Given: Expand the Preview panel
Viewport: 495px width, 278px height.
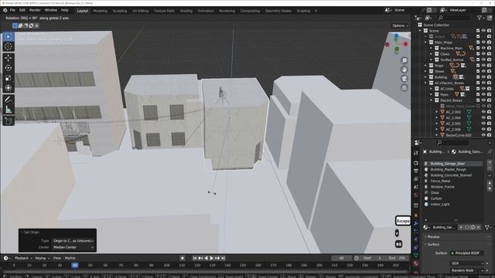Looking at the screenshot, I should 433,237.
